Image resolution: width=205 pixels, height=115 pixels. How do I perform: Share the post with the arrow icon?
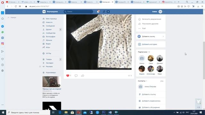coord(83,76)
